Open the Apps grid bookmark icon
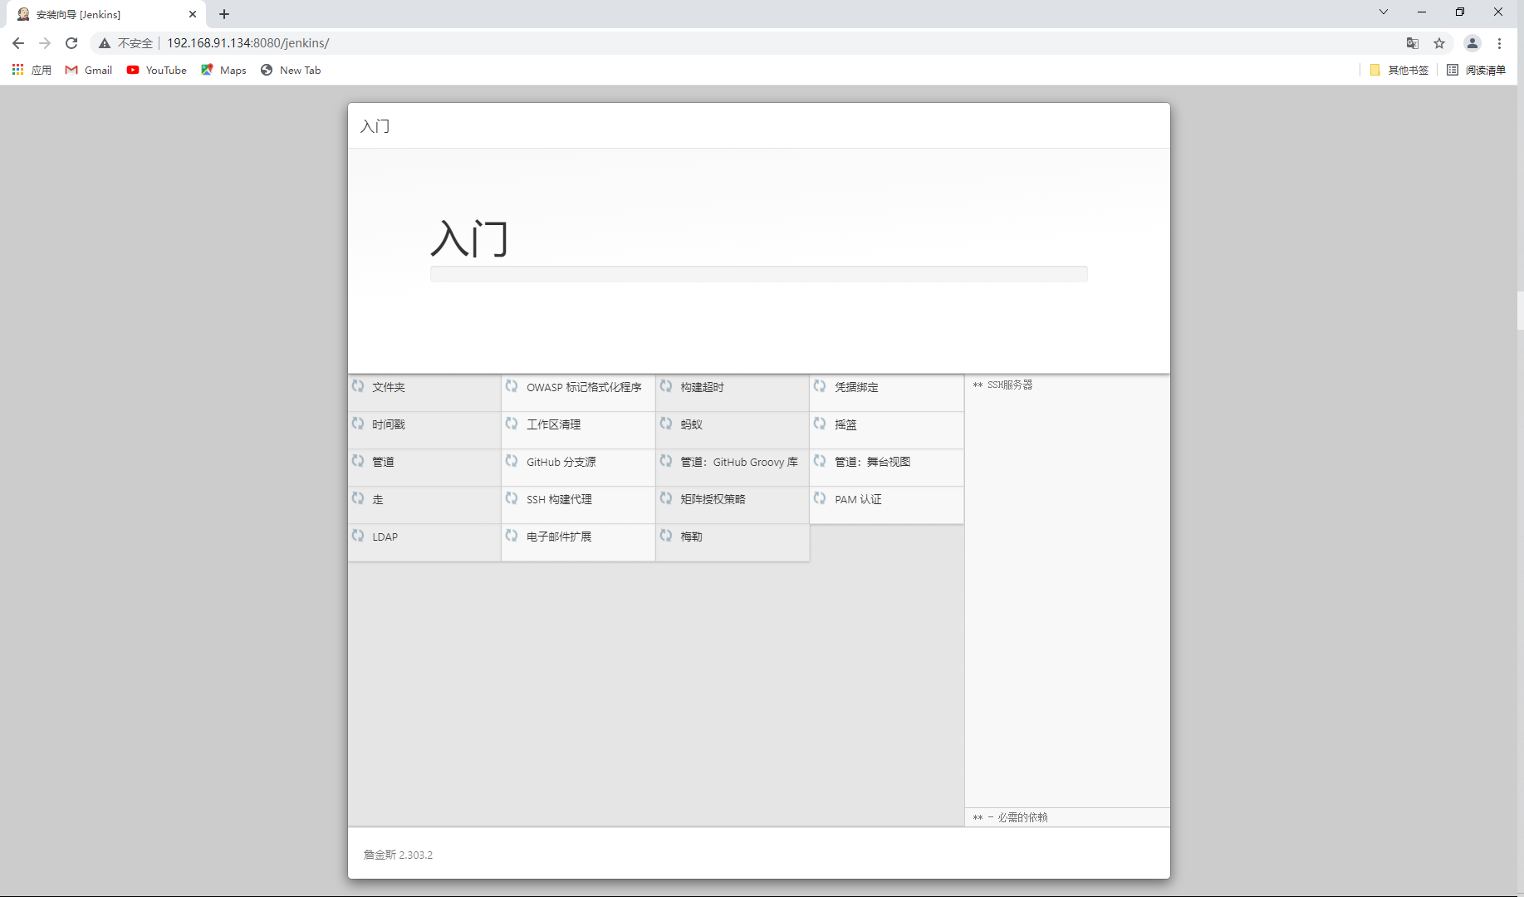 point(17,70)
